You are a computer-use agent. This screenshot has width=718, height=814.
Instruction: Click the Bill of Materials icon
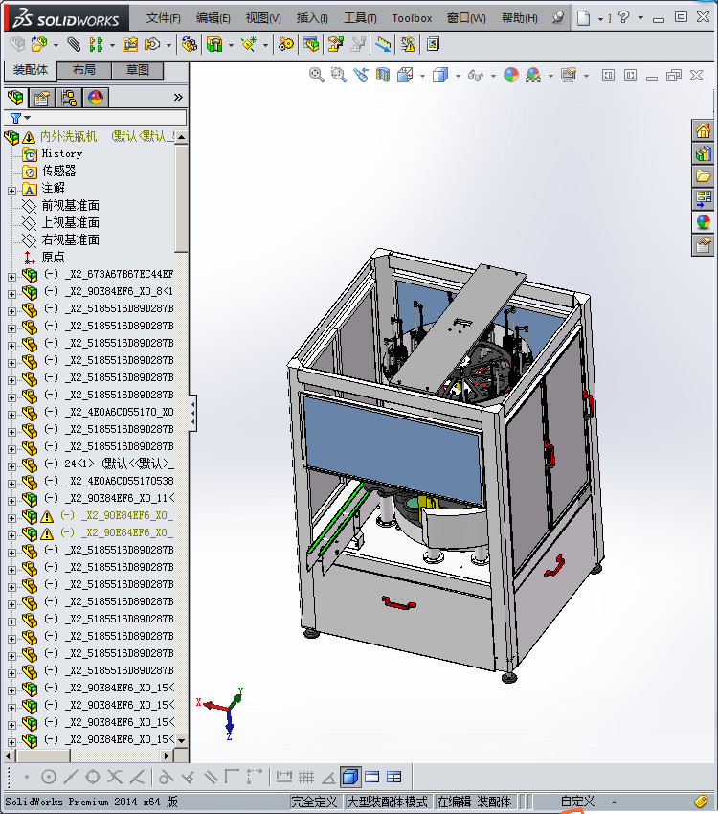(x=311, y=45)
